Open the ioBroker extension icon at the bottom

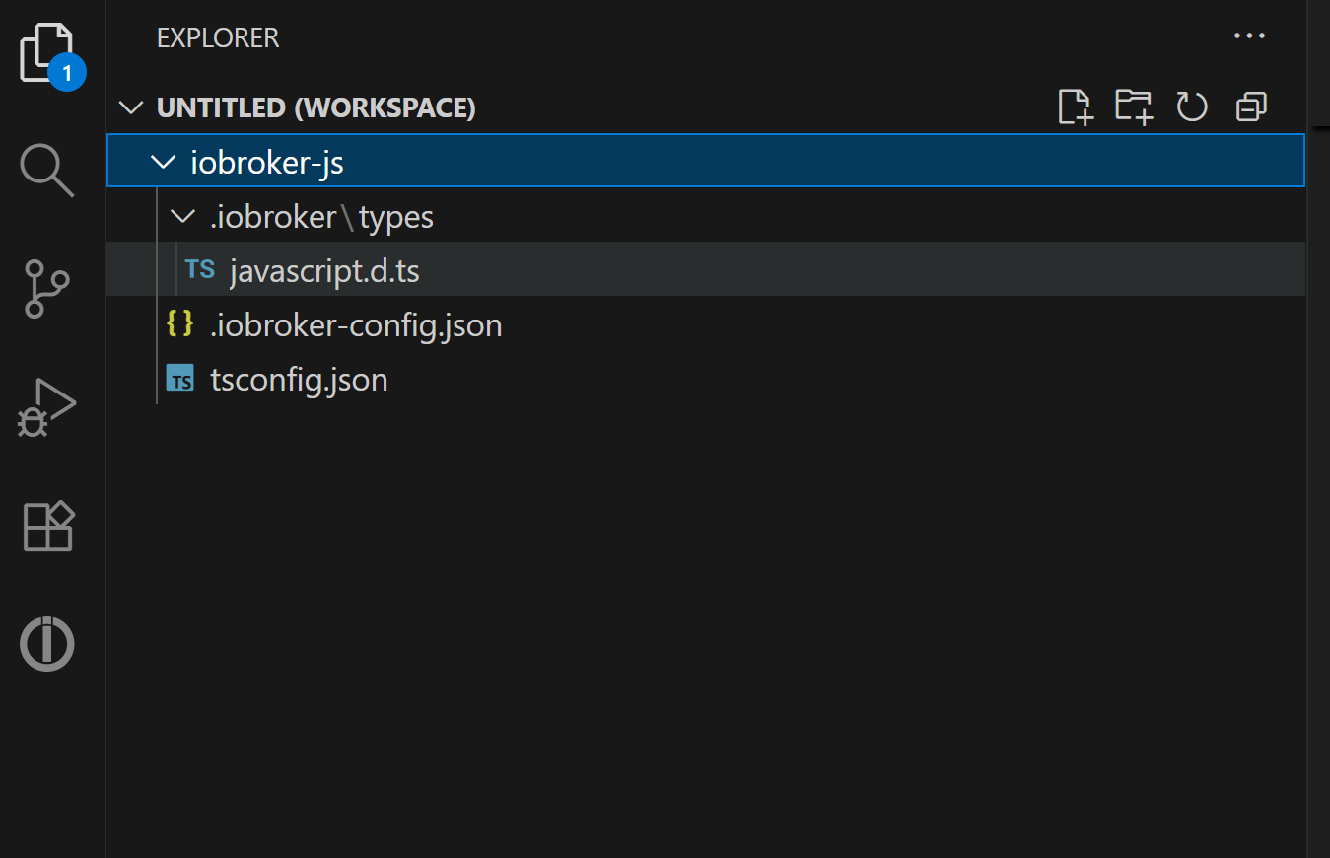(46, 643)
